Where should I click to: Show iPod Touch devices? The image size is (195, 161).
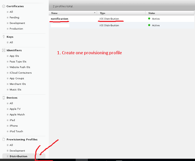point(16,131)
